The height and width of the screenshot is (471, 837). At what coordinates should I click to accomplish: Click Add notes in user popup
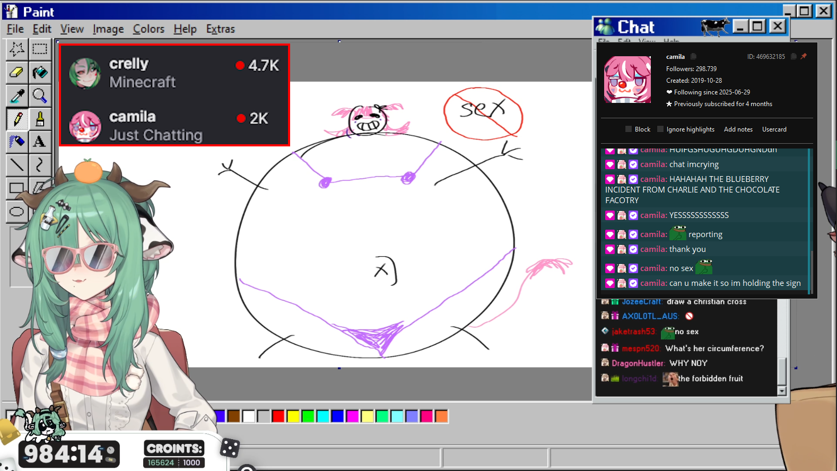(738, 129)
